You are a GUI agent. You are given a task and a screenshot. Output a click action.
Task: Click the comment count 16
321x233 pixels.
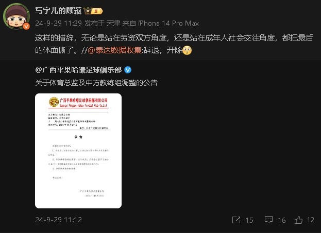(x=282, y=220)
